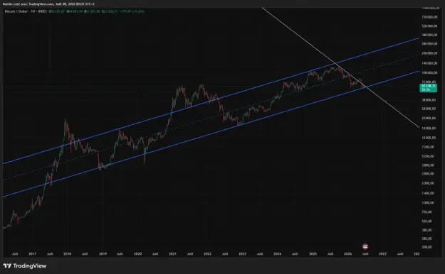Click the 2020 label on time axis
The height and width of the screenshot is (274, 445).
pyautogui.click(x=137, y=254)
